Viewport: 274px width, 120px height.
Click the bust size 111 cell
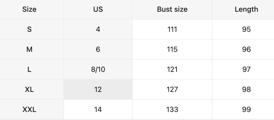172,29
